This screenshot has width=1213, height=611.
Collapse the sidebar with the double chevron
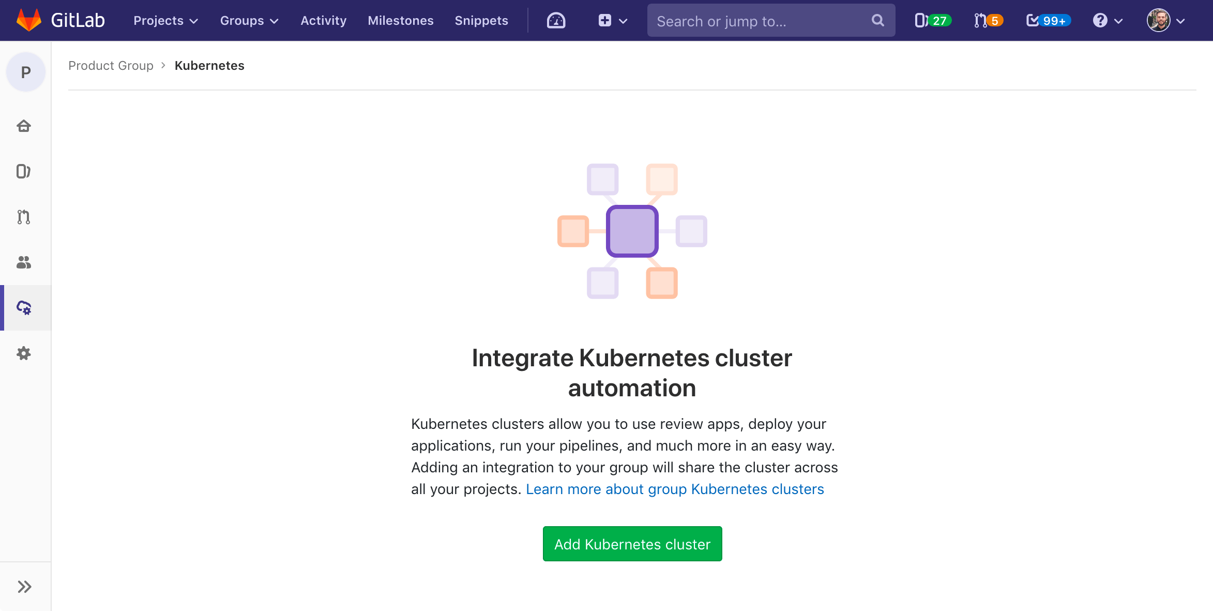click(x=24, y=586)
